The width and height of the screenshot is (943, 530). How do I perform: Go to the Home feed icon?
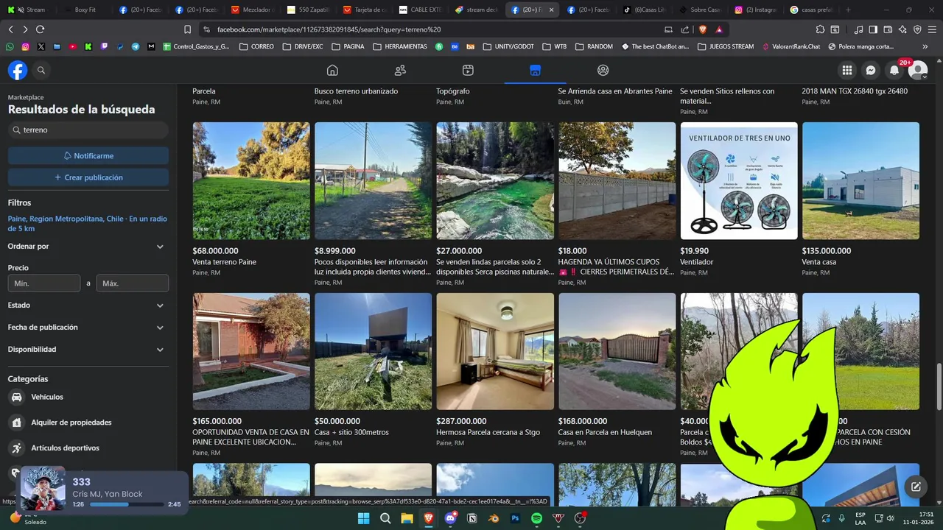[x=332, y=70]
